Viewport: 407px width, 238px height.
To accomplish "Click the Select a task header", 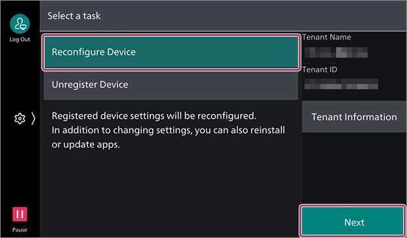I will point(74,16).
